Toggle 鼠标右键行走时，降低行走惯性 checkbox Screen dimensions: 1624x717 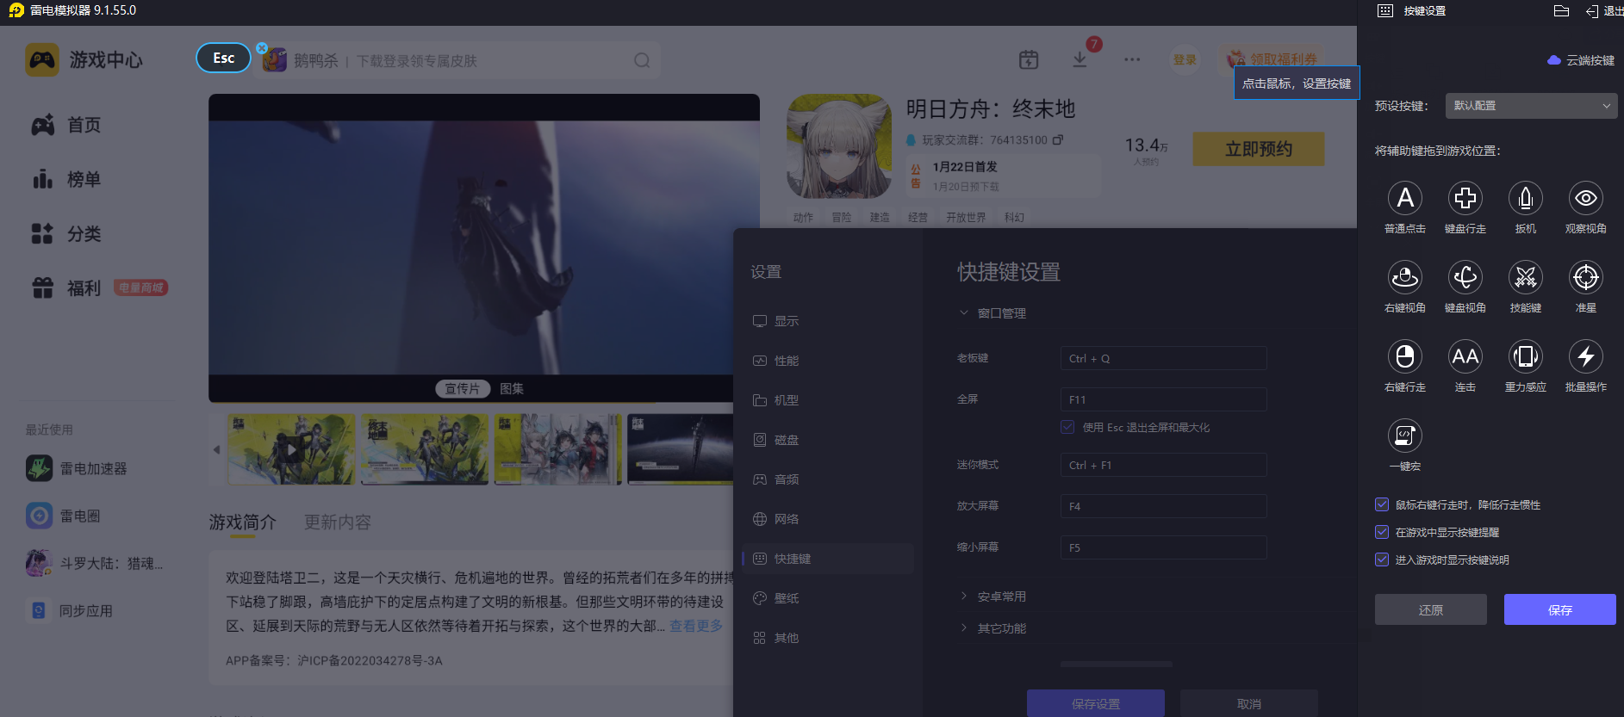coord(1382,504)
